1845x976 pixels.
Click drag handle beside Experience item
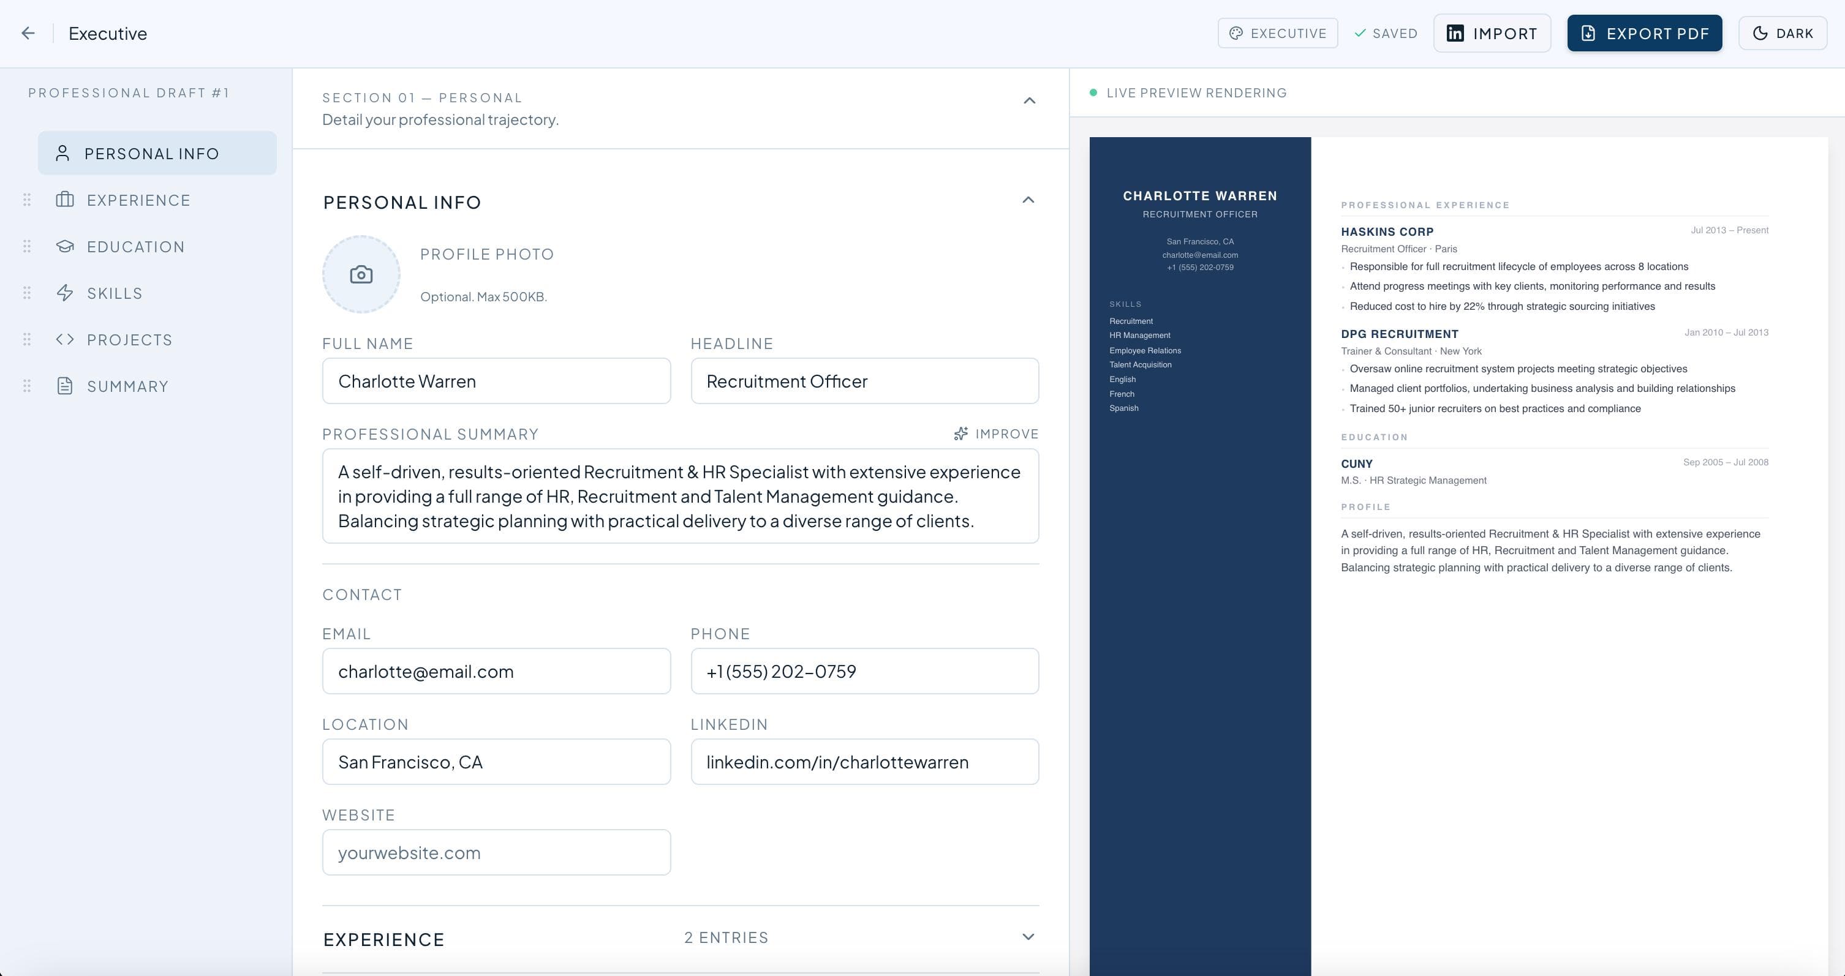[x=27, y=200]
